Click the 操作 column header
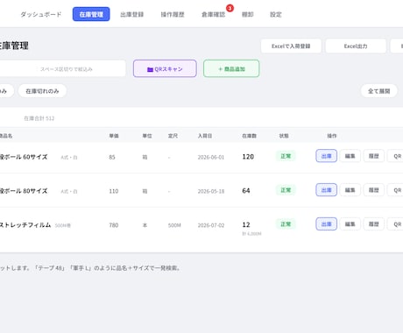The image size is (403, 333). point(332,136)
